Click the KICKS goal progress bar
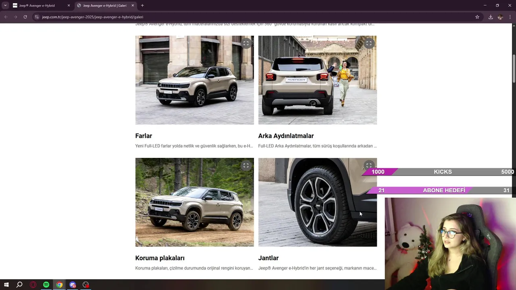516x290 pixels. click(x=439, y=172)
